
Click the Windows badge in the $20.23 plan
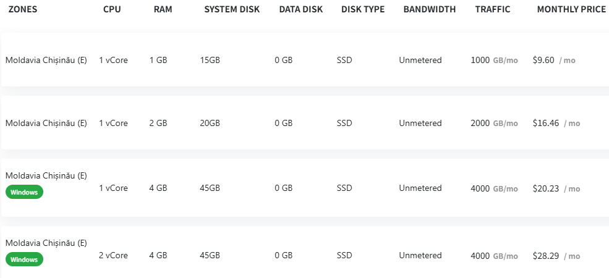coord(25,192)
